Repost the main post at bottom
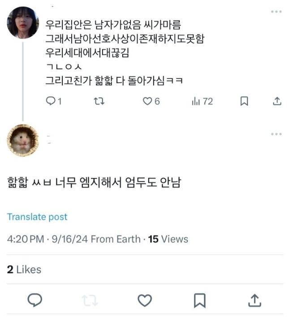Viewport: 289px width, 319px height. (x=90, y=300)
